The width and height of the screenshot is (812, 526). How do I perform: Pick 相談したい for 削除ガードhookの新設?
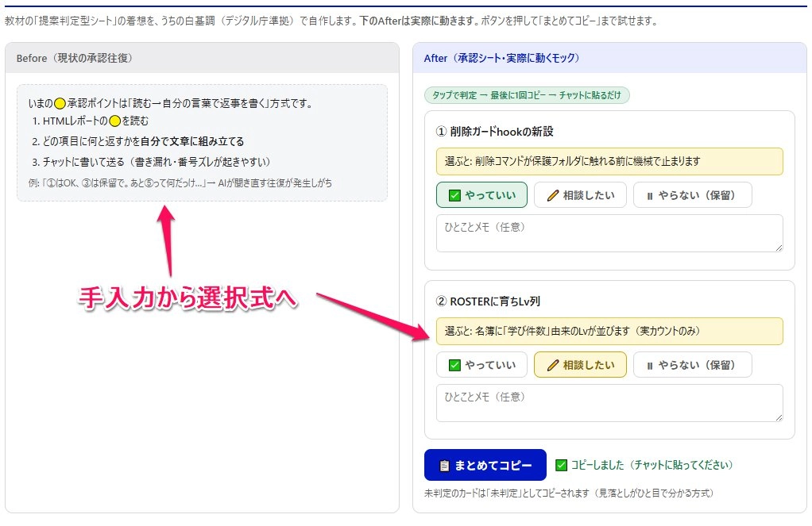[x=580, y=195]
